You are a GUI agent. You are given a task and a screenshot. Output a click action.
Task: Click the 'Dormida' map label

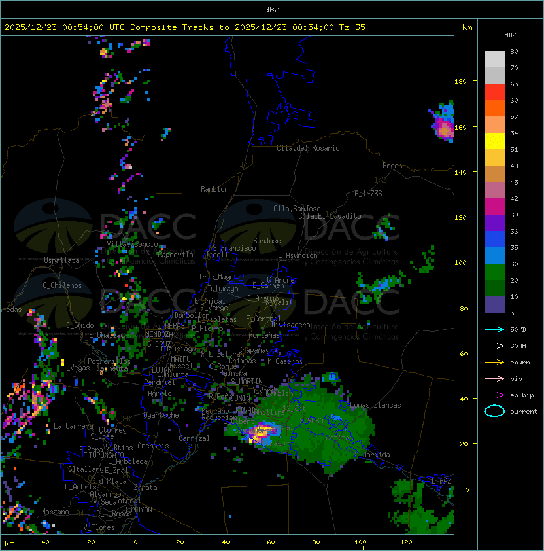click(376, 455)
